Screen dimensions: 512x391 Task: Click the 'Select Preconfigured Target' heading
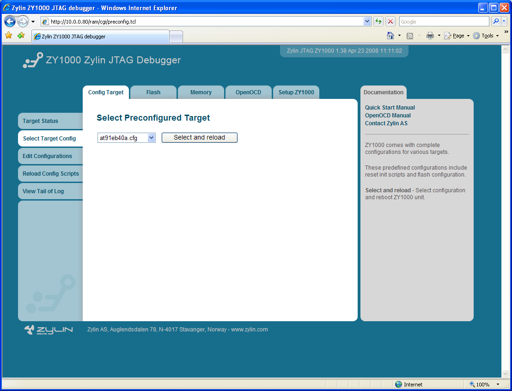[153, 118]
